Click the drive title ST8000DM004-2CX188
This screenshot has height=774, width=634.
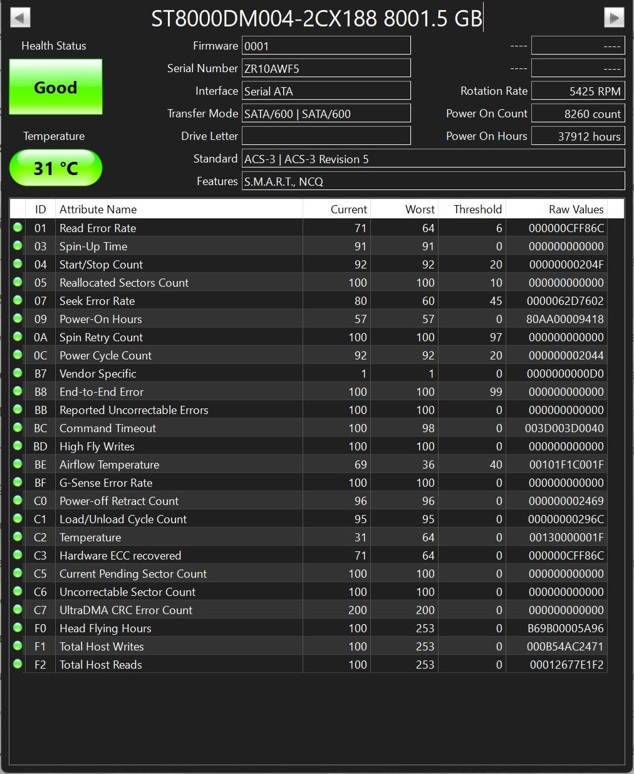click(264, 19)
